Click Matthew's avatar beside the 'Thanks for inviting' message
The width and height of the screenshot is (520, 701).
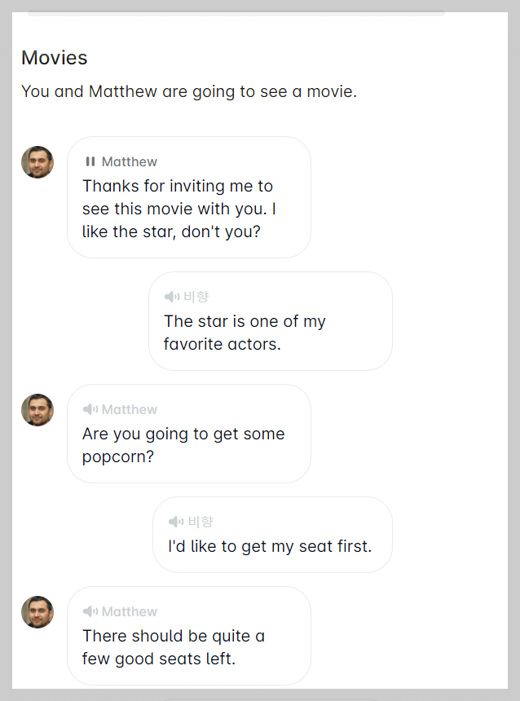37,162
